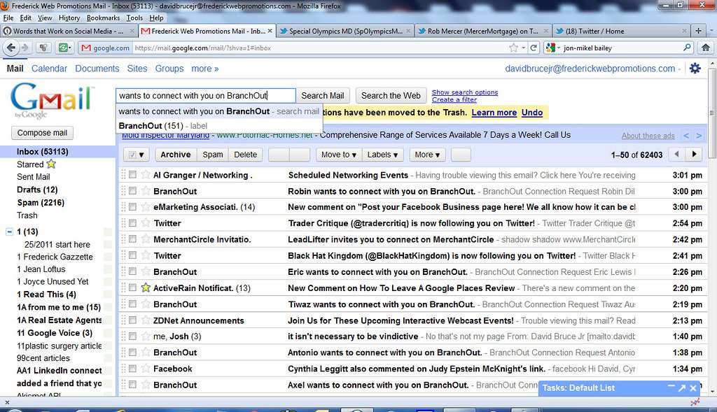Expand the Labels dropdown menu
Image resolution: width=717 pixels, height=412 pixels.
pos(382,155)
